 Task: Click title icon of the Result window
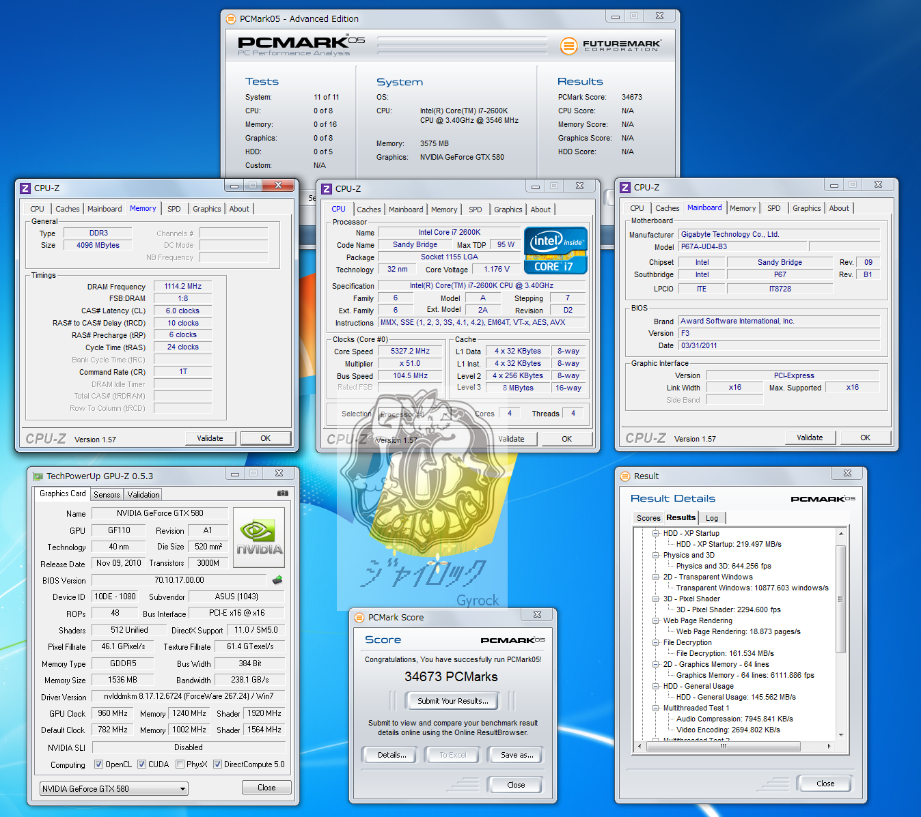click(x=624, y=476)
